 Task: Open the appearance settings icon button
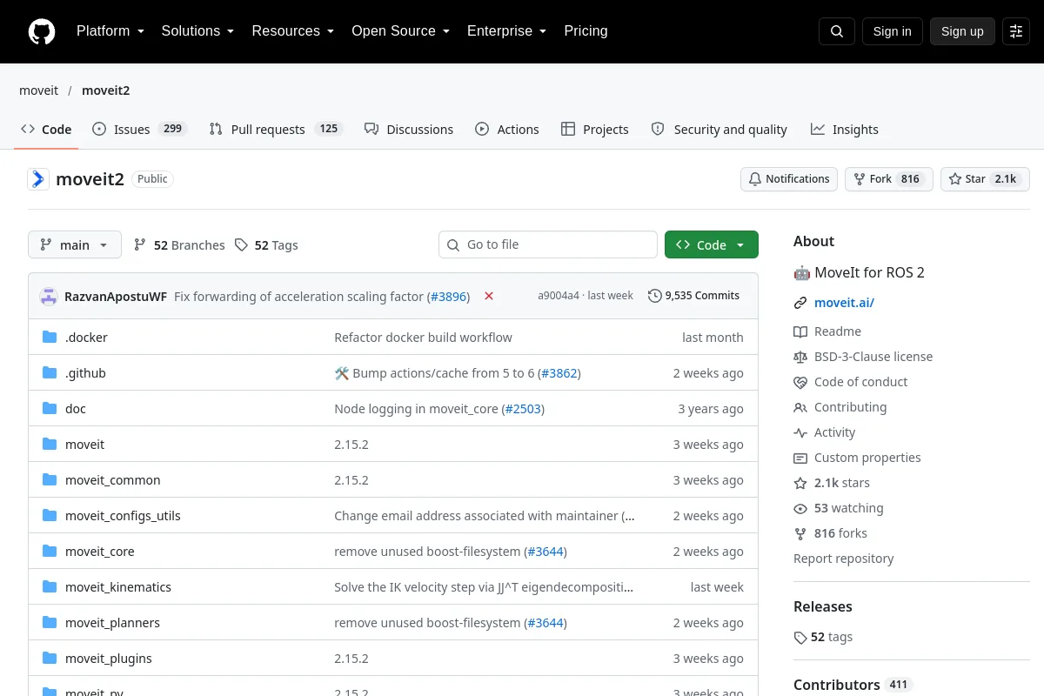[1016, 31]
